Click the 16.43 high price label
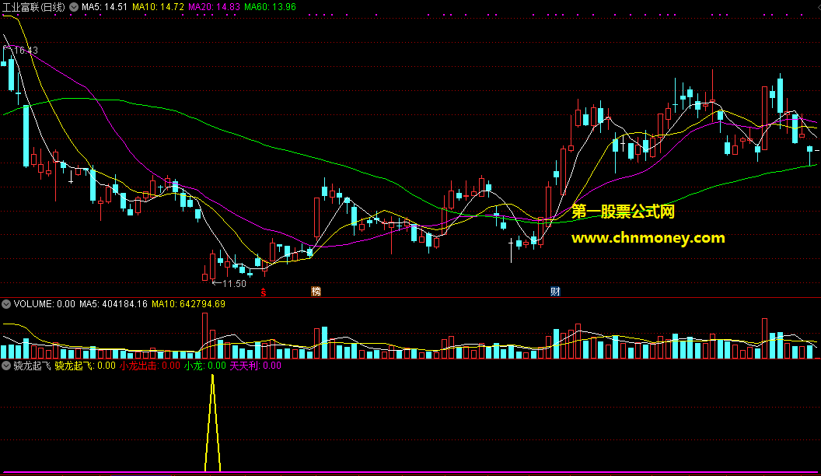The image size is (821, 476). click(26, 51)
